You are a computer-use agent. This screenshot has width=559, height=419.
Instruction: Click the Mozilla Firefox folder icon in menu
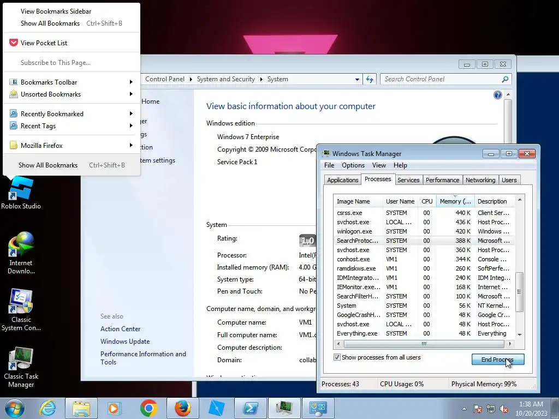click(x=14, y=145)
